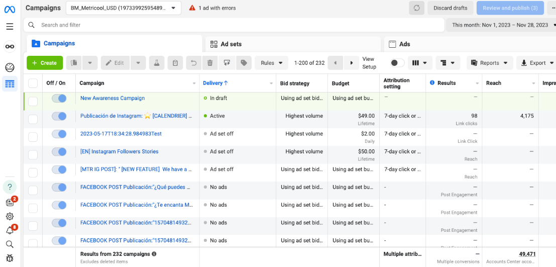Click the bug report icon in sidebar

[x=10, y=258]
